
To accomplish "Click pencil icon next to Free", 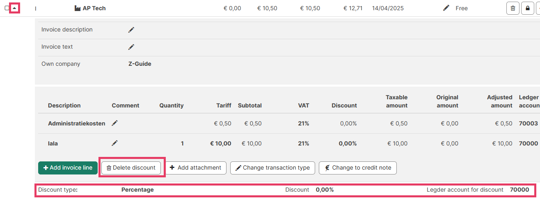I will pyautogui.click(x=446, y=8).
